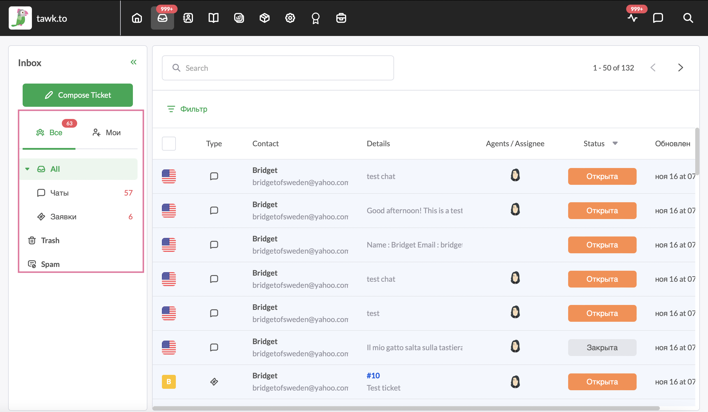Open the chat with details 'Name : Bridget Email'
This screenshot has width=708, height=412.
coord(415,245)
